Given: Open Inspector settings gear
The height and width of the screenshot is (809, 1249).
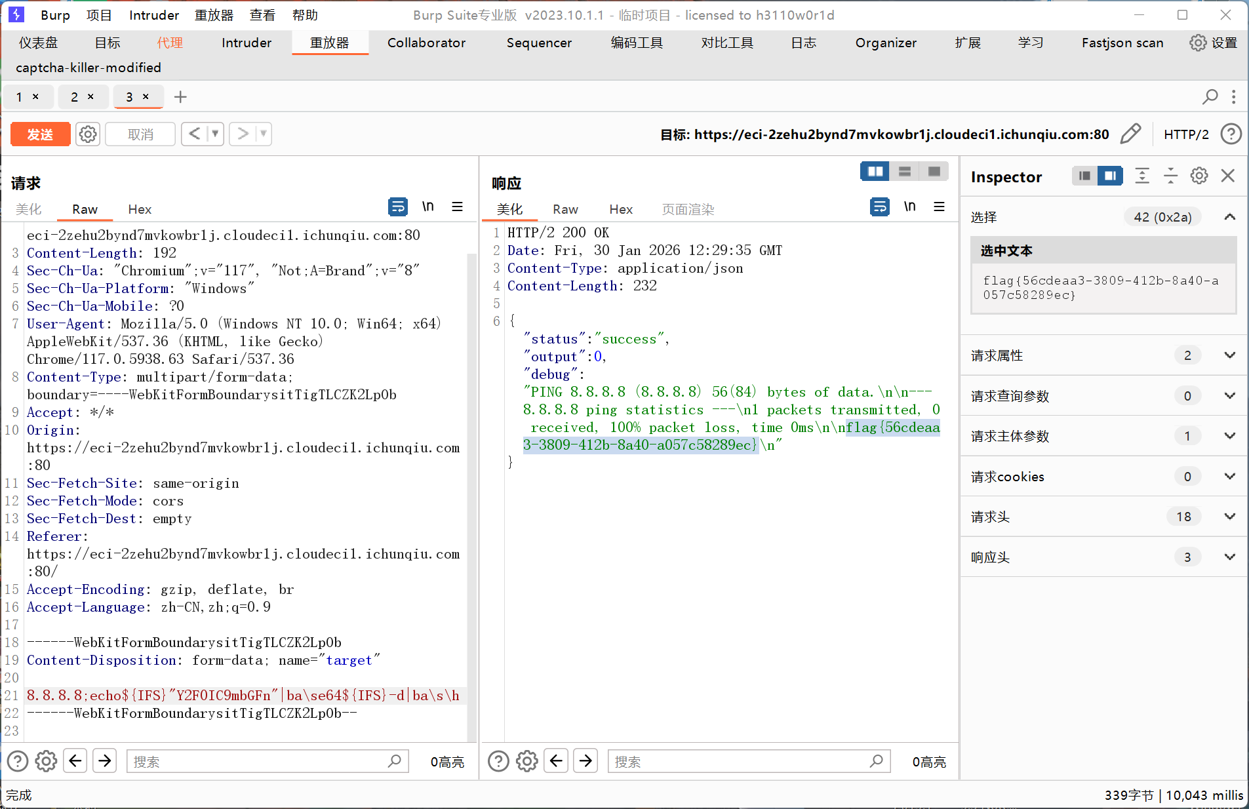Looking at the screenshot, I should coord(1199,176).
